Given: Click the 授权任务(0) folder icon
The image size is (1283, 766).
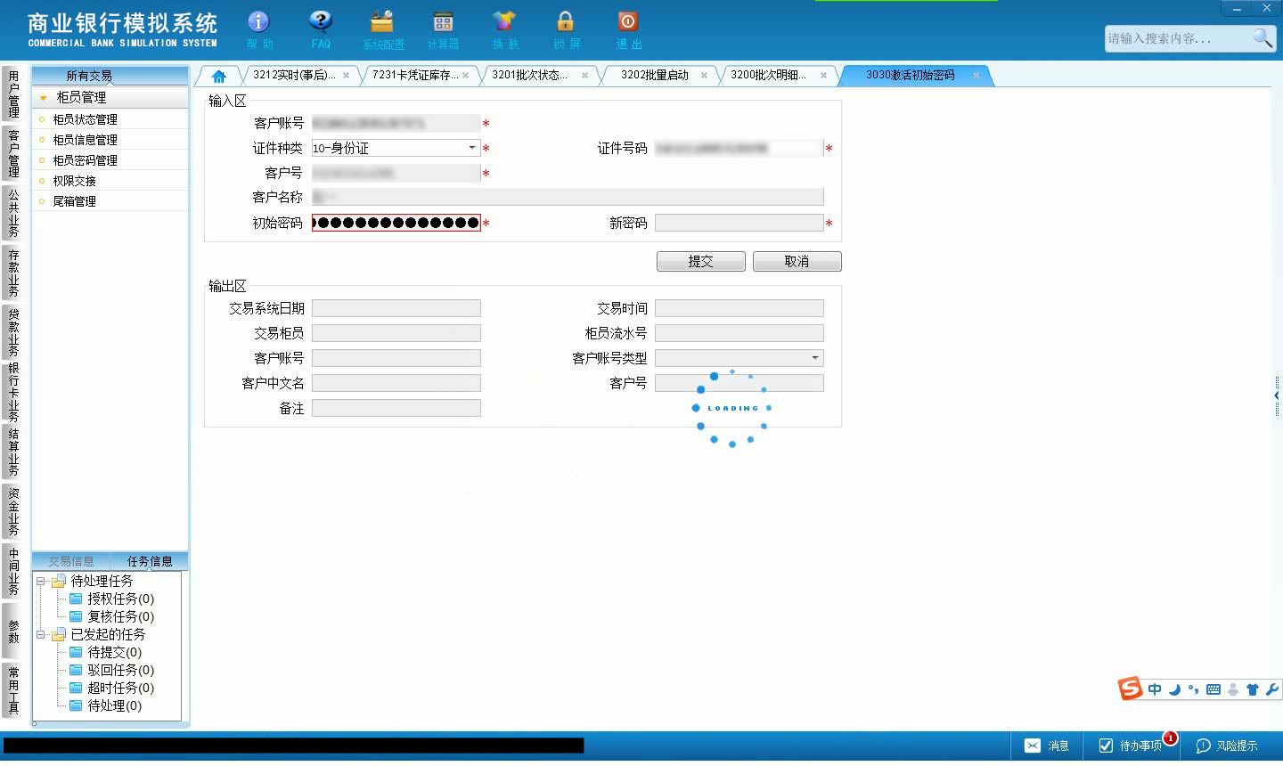Looking at the screenshot, I should (76, 599).
